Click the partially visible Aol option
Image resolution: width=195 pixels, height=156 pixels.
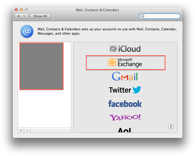pos(125,130)
